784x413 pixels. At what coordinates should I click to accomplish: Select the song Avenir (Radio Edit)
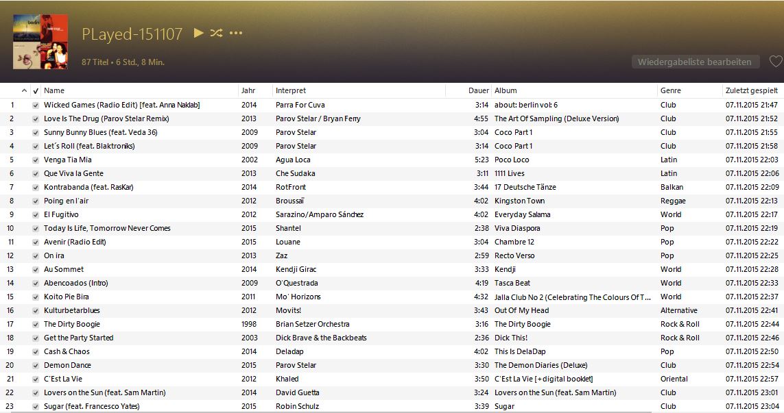(75, 242)
